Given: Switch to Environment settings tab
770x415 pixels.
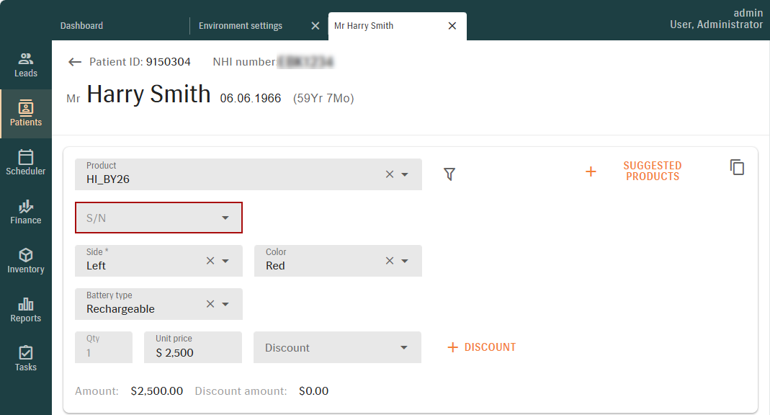Looking at the screenshot, I should (241, 26).
